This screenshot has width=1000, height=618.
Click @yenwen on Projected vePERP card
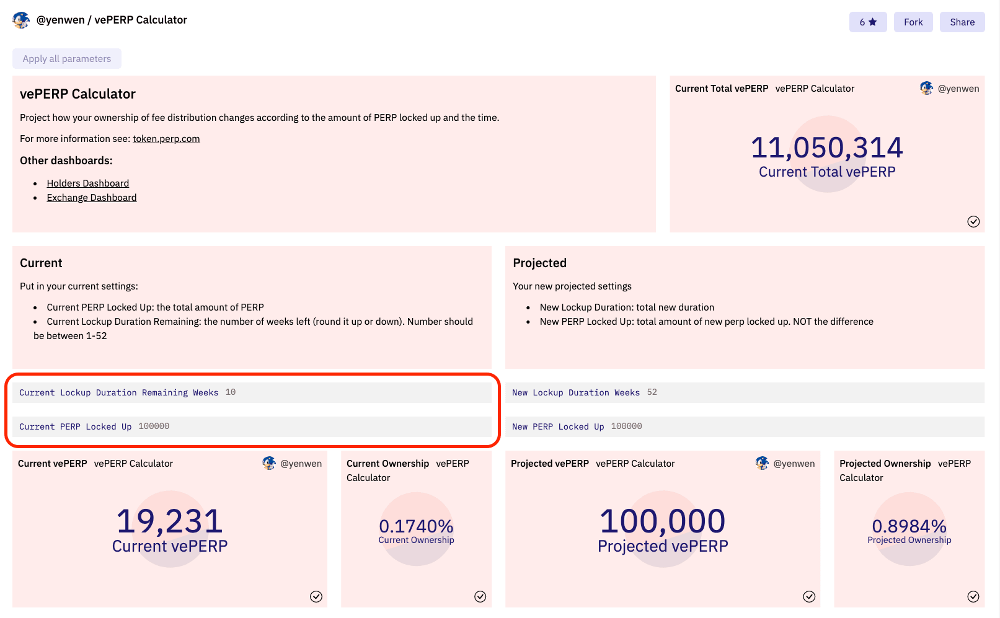tap(794, 464)
